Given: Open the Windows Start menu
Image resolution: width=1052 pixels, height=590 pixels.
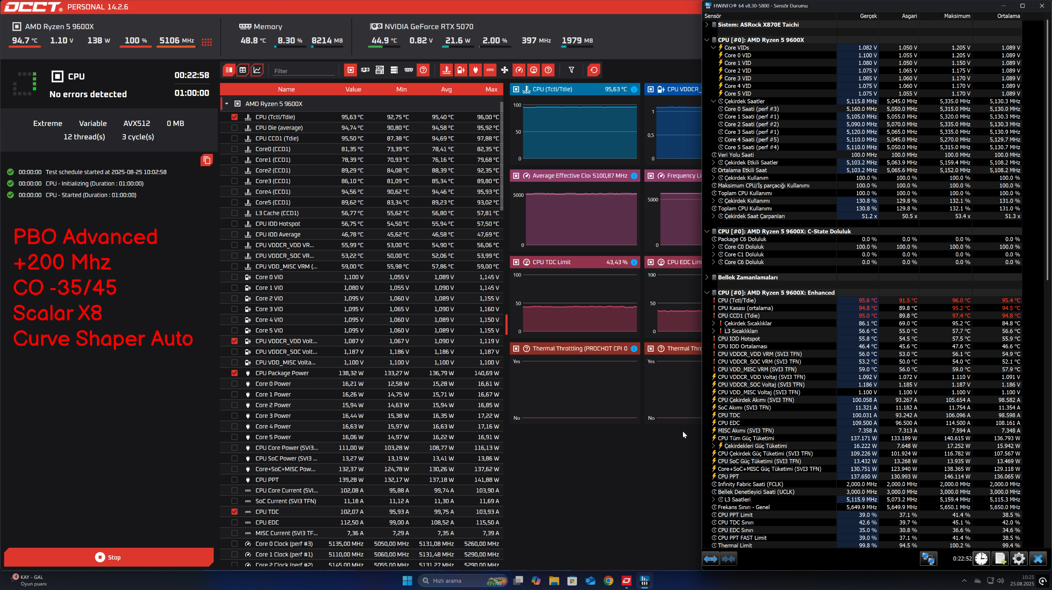Looking at the screenshot, I should coord(407,581).
